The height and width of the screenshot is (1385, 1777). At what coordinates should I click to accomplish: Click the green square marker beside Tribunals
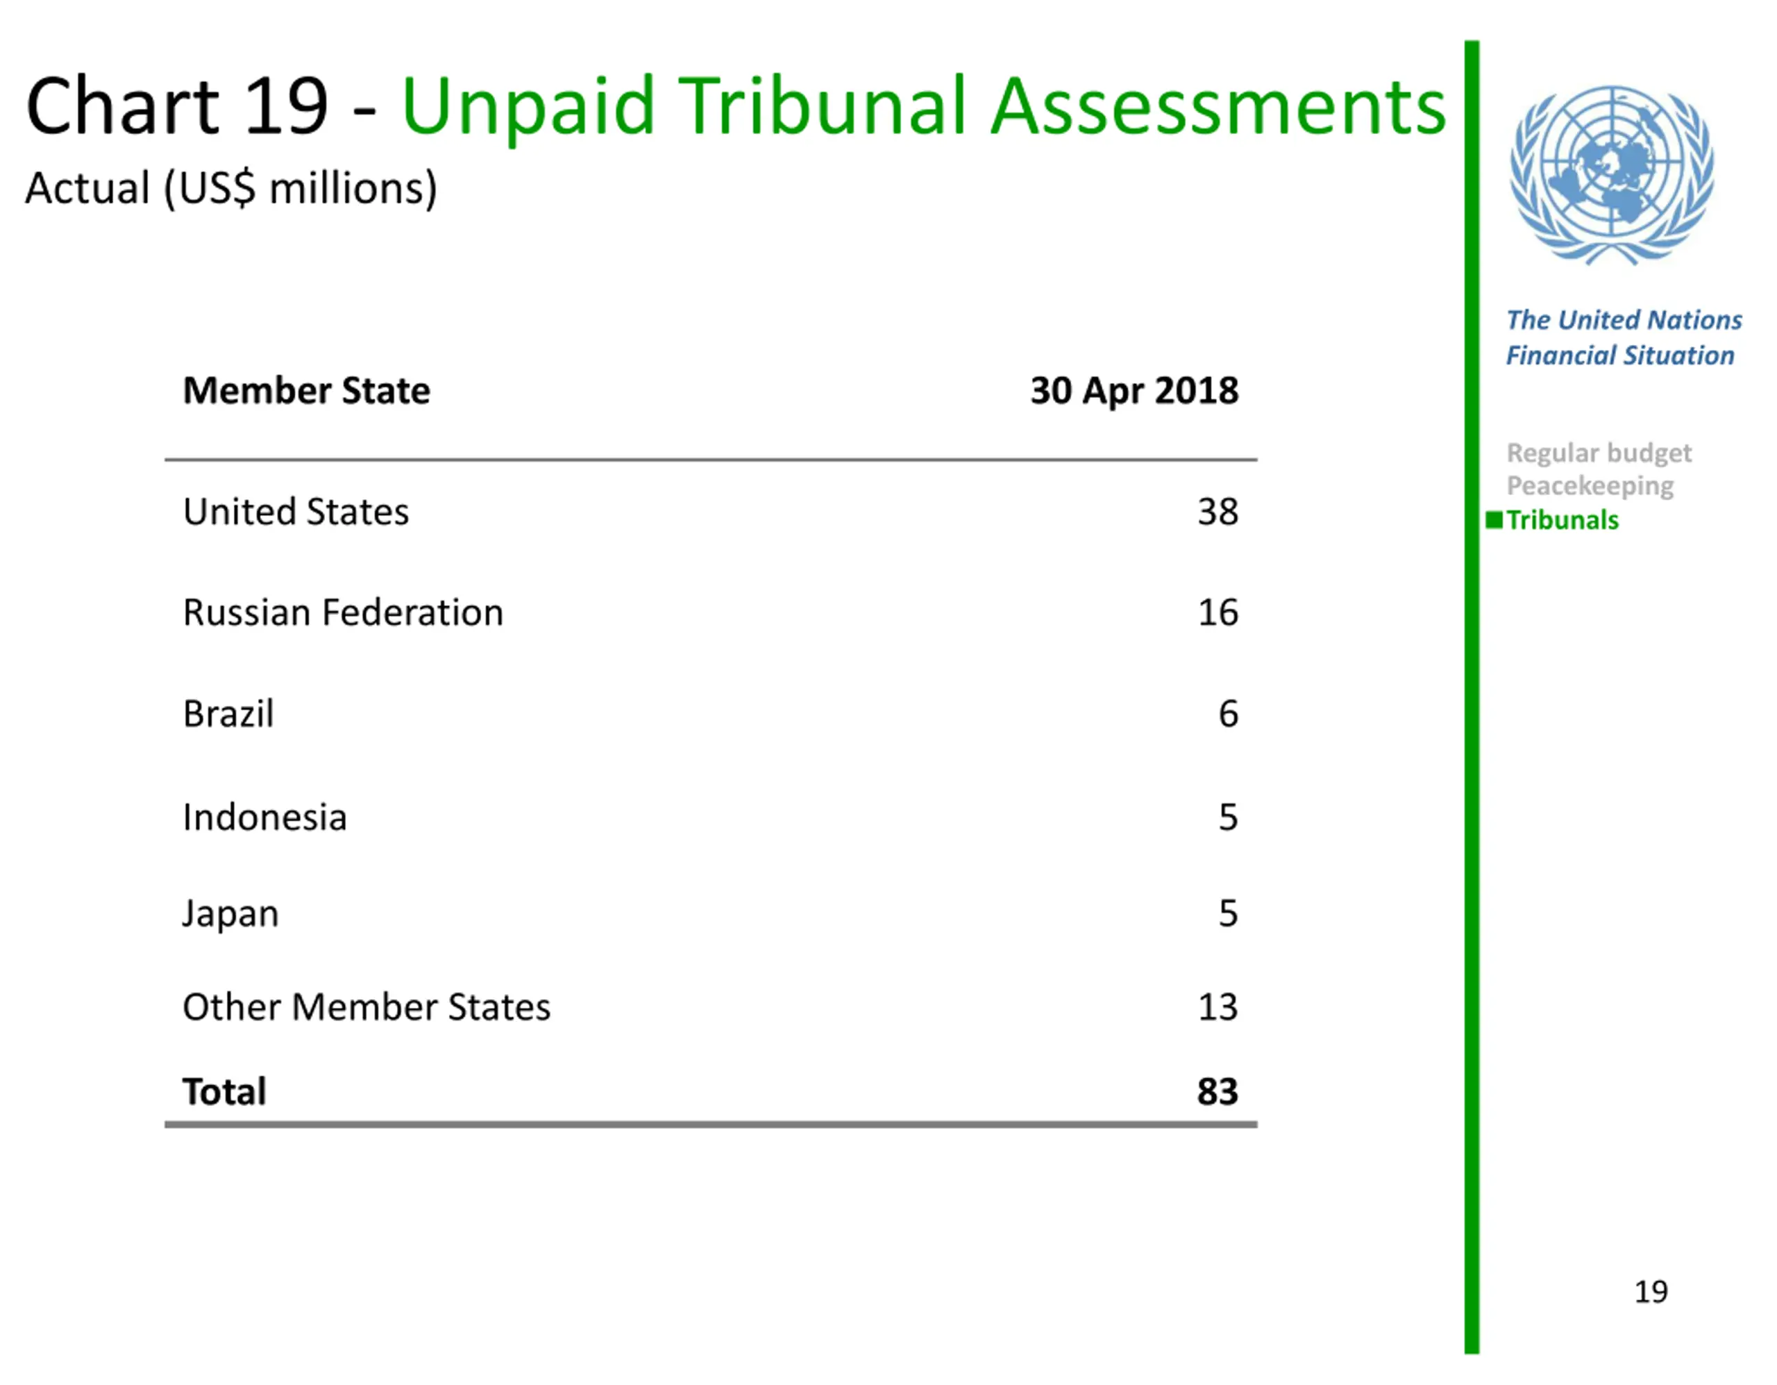click(1494, 520)
